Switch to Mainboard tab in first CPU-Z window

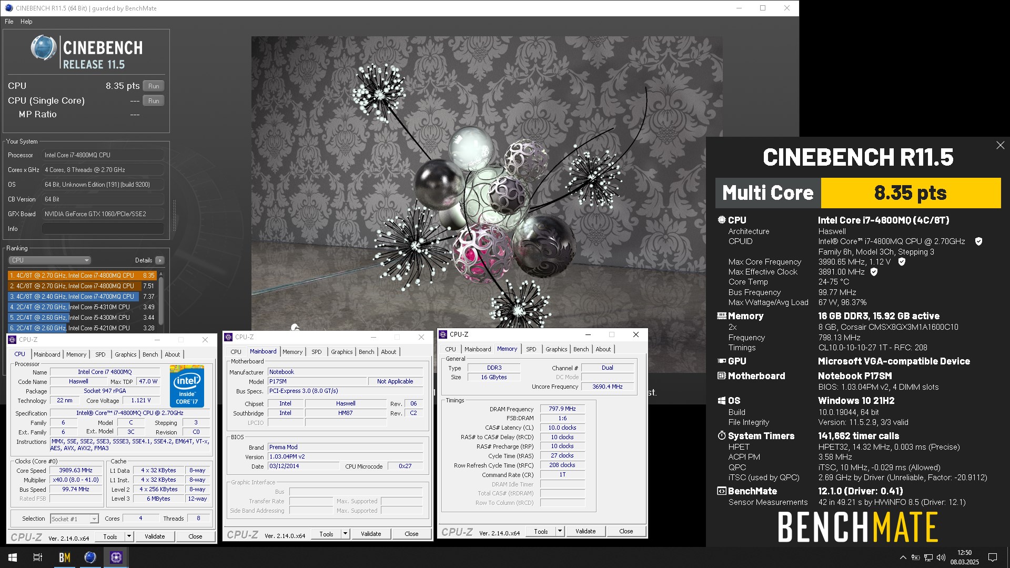tap(47, 354)
